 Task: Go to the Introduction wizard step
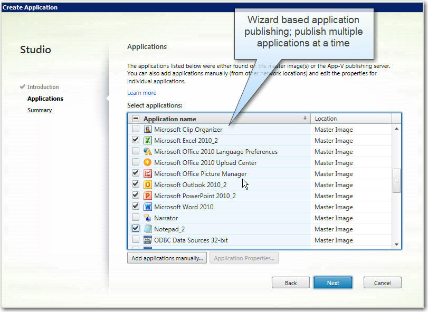pos(43,87)
